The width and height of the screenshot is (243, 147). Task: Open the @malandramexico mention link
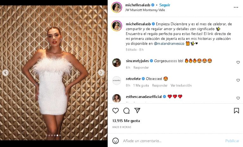click(x=169, y=43)
